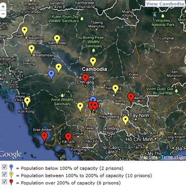Click the red pin legend icon
The image size is (186, 186).
click(x=11, y=182)
